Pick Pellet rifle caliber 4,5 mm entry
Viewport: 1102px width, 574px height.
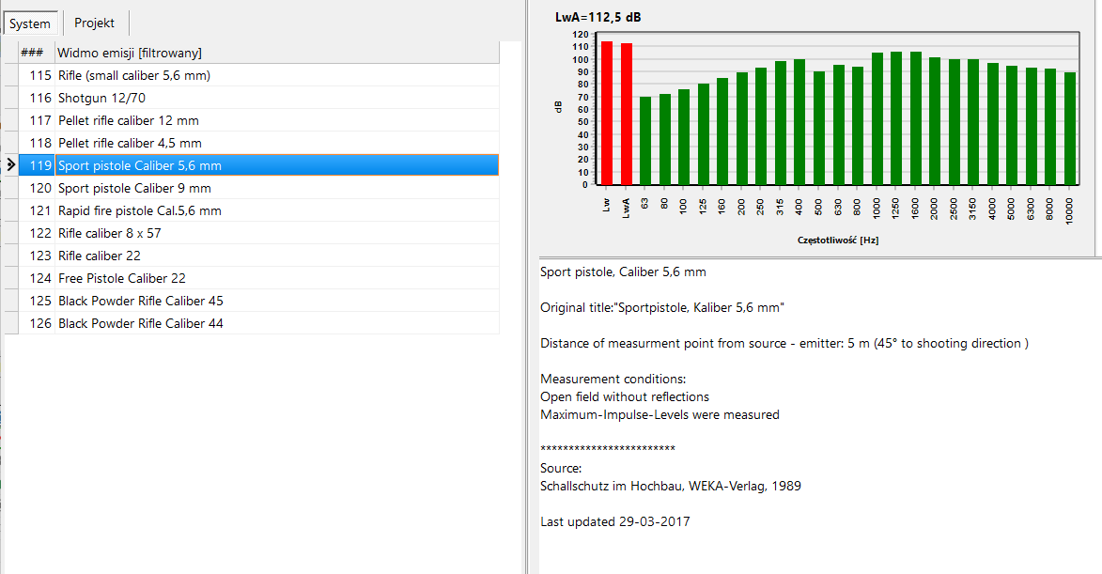click(258, 143)
